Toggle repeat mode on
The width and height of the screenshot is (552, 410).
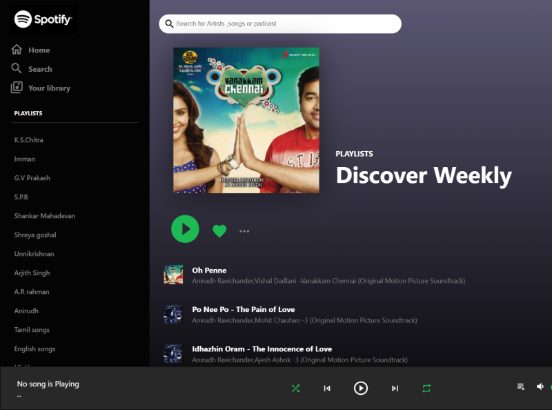[x=426, y=388]
